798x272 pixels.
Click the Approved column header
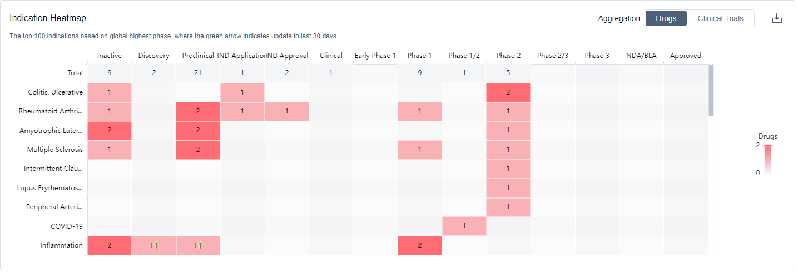[x=685, y=56]
